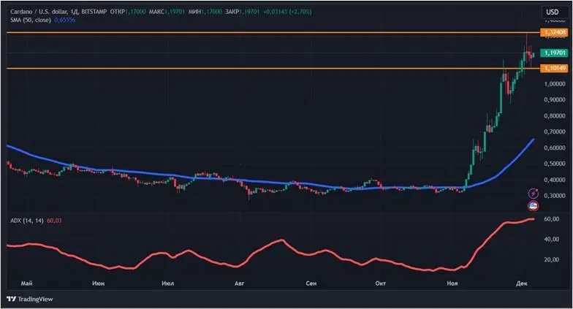Click the flag economic event icon
This screenshot has height=309, width=573.
click(x=534, y=205)
